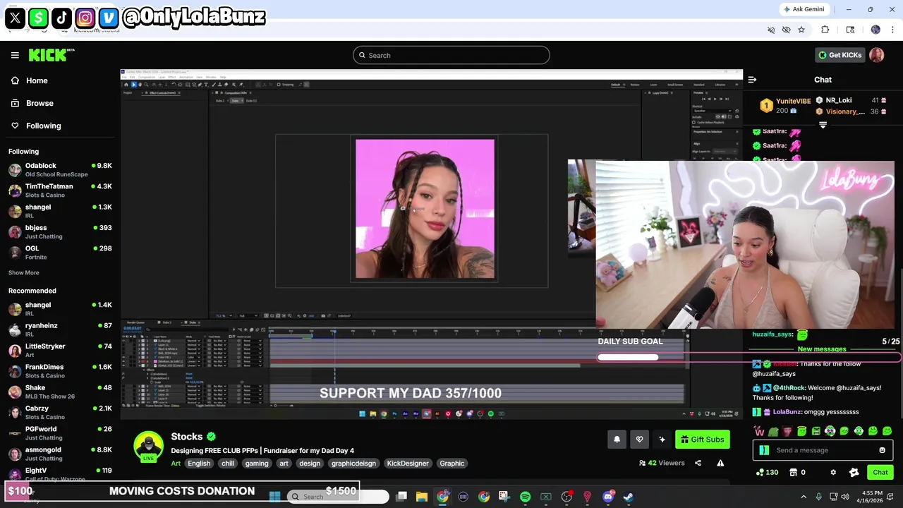Click the Chat send button
The image size is (903, 508).
tap(880, 473)
